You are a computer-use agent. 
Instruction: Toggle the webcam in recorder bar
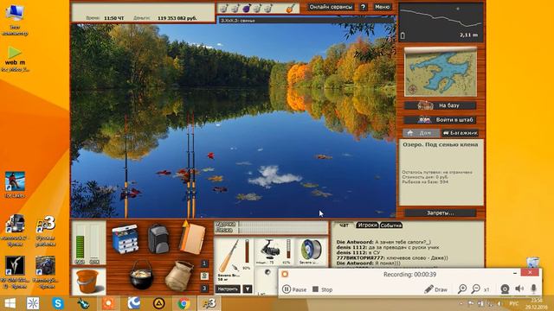point(505,289)
